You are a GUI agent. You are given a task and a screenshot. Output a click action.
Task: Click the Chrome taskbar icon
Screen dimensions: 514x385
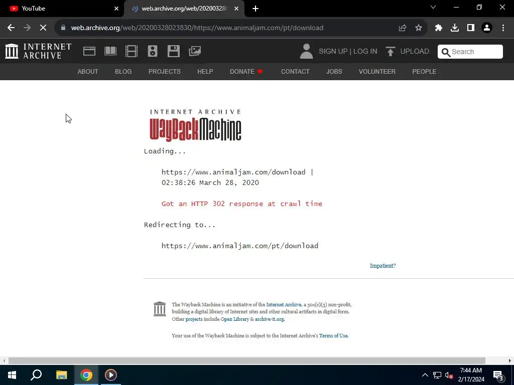pos(86,375)
